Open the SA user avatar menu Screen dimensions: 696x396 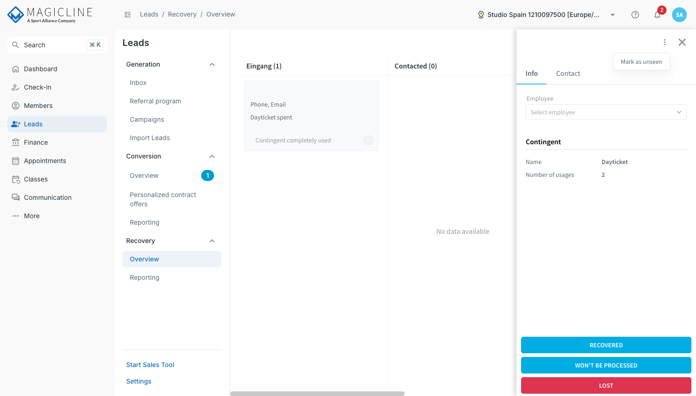(679, 15)
